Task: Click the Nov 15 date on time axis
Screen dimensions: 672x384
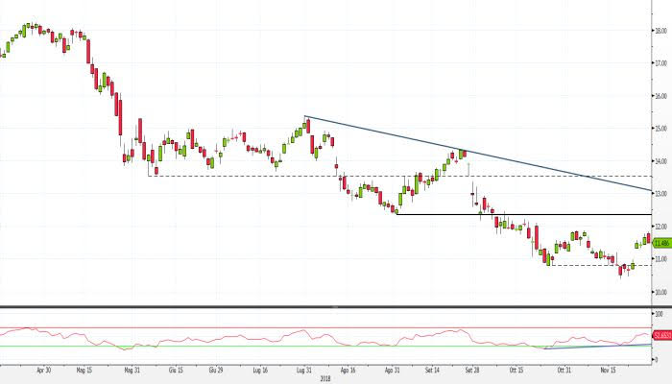Action: [608, 368]
